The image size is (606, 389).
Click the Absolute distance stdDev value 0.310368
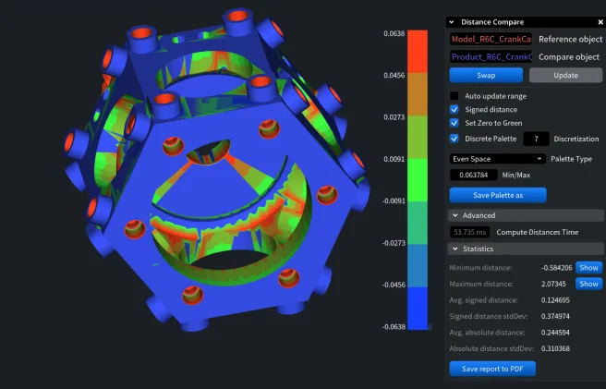coord(555,348)
